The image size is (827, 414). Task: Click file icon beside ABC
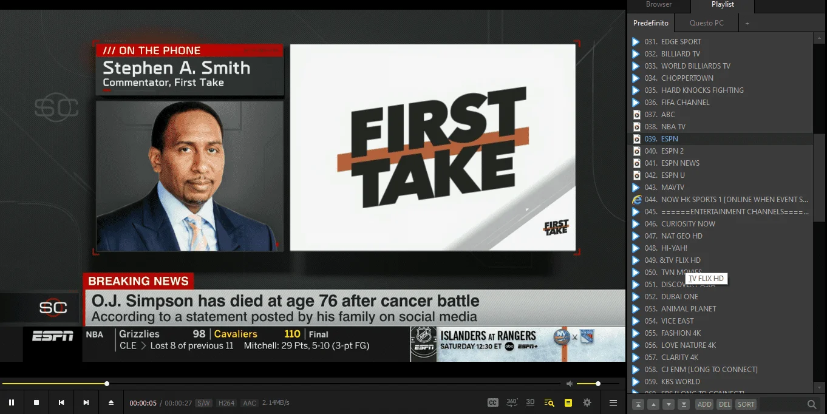coord(636,115)
